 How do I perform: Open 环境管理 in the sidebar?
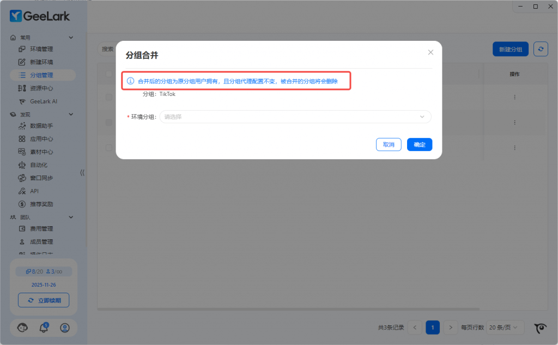(41, 49)
